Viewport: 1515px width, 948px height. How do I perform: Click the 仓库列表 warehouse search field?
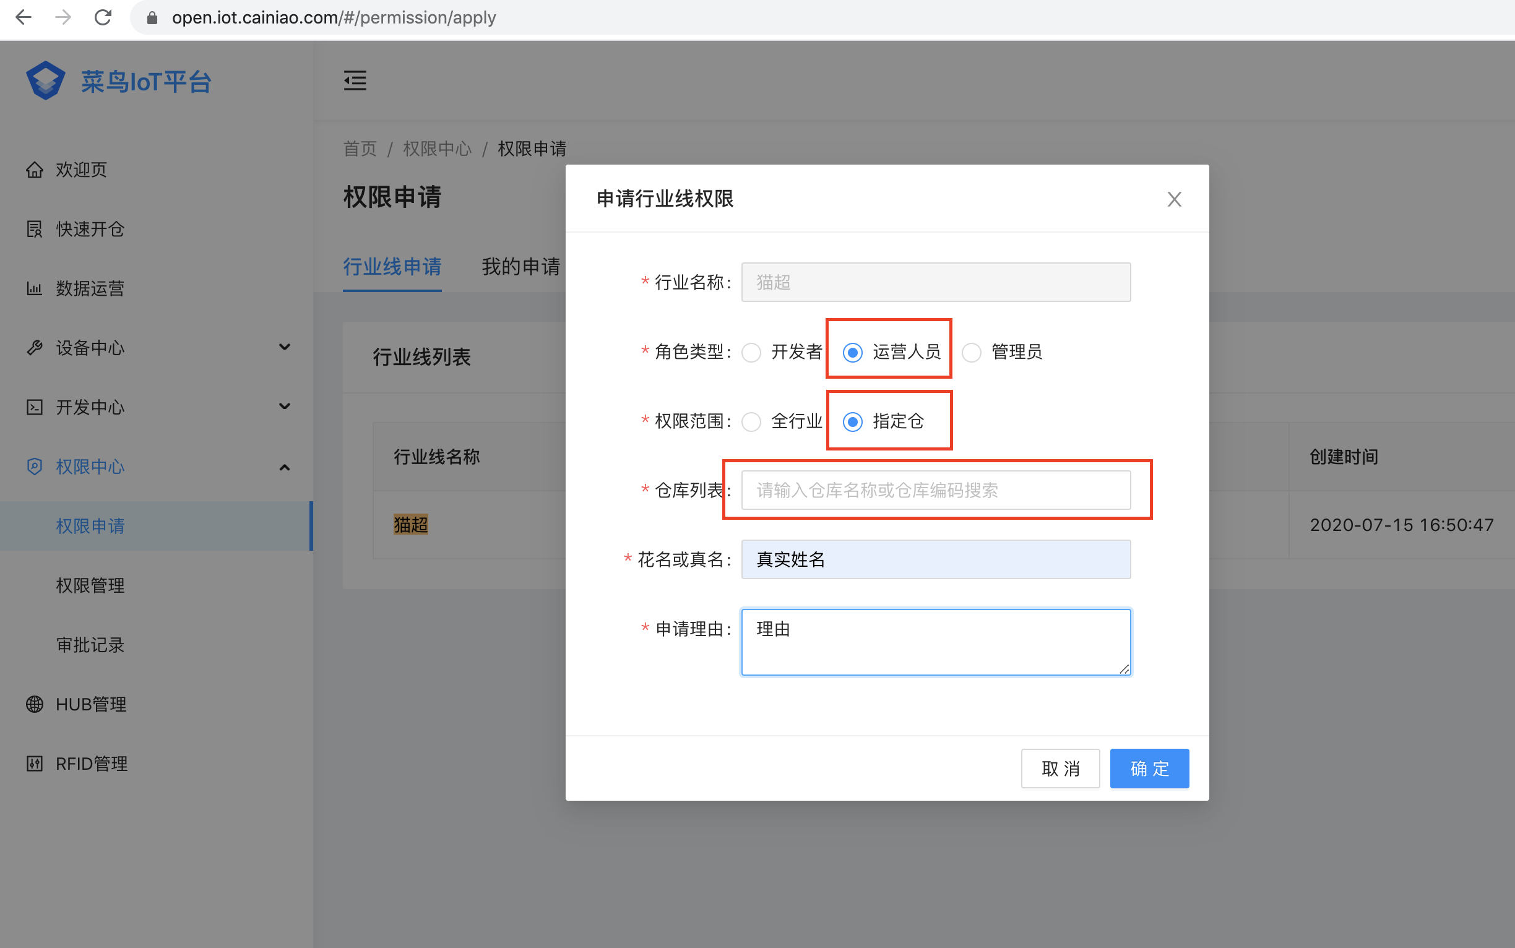coord(935,490)
